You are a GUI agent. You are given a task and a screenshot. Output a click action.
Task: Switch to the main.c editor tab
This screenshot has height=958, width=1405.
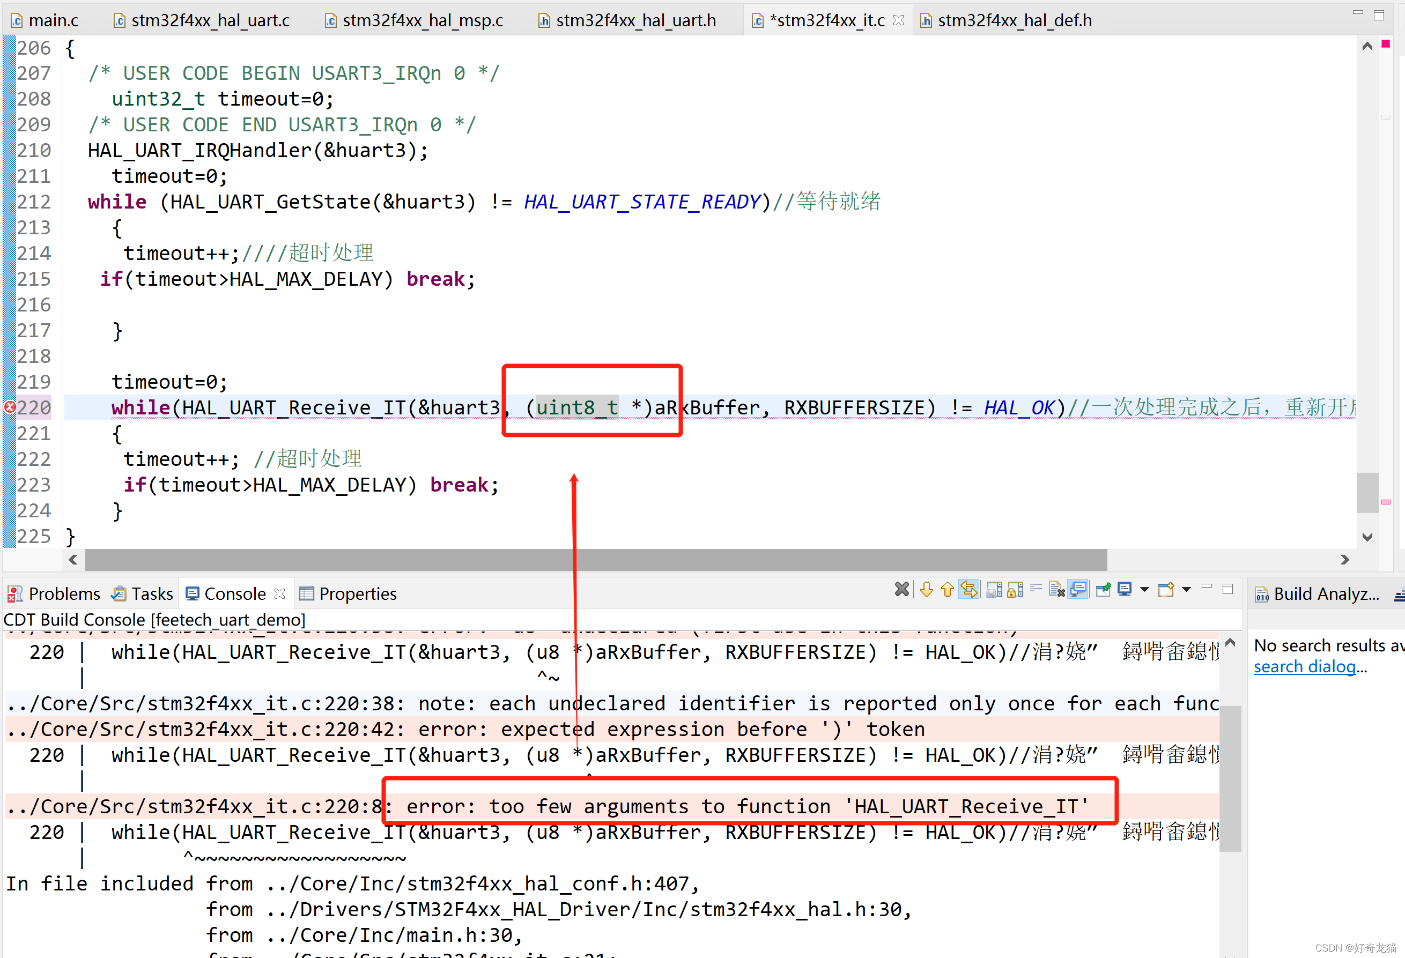click(x=53, y=20)
